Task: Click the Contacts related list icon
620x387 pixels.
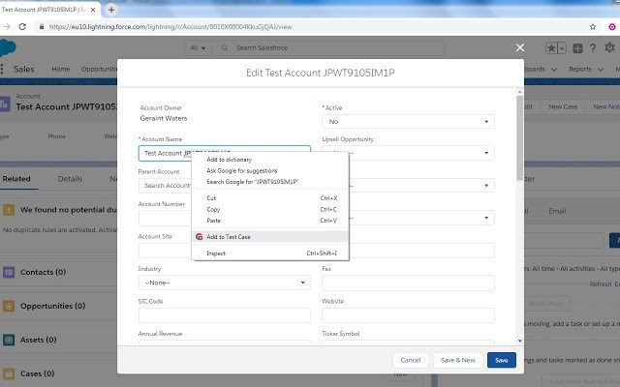Action: (x=9, y=272)
